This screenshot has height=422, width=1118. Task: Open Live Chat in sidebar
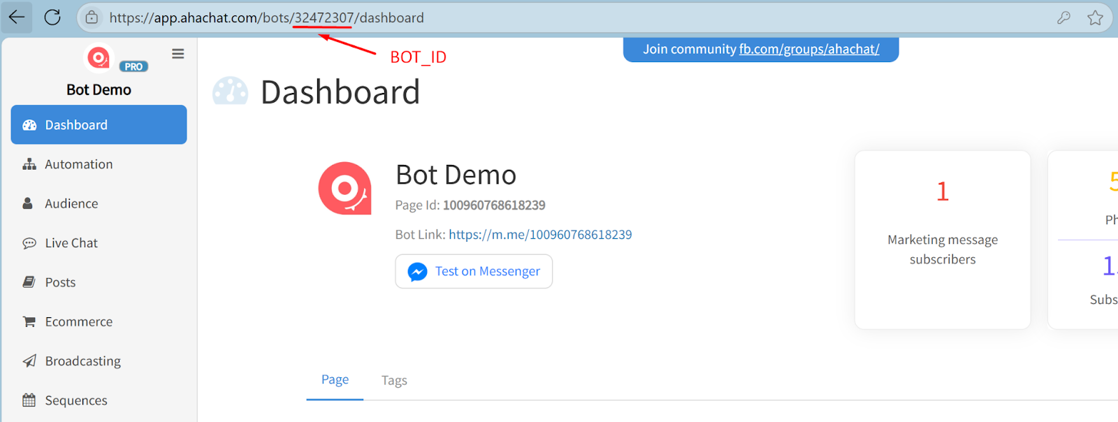point(99,243)
